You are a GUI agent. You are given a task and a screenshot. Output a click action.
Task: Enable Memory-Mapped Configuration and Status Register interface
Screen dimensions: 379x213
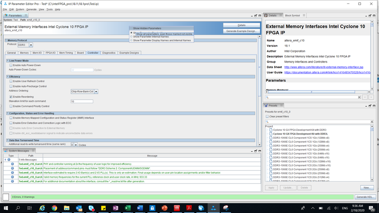pos(11,118)
